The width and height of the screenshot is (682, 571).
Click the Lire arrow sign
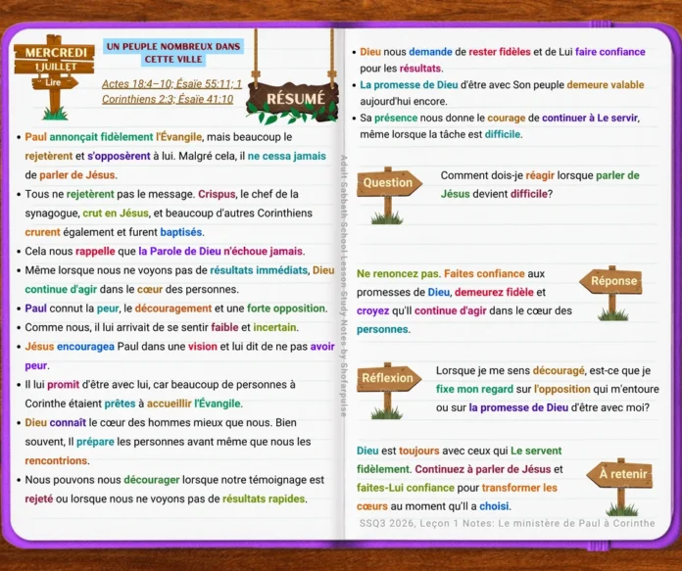[55, 82]
